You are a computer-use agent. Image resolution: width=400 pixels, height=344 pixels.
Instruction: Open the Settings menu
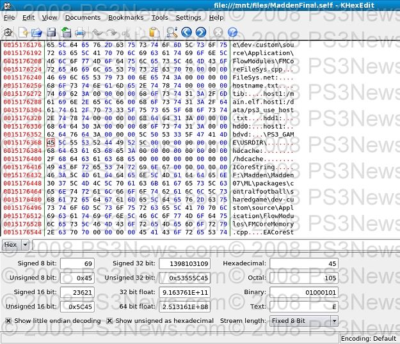[x=188, y=17]
